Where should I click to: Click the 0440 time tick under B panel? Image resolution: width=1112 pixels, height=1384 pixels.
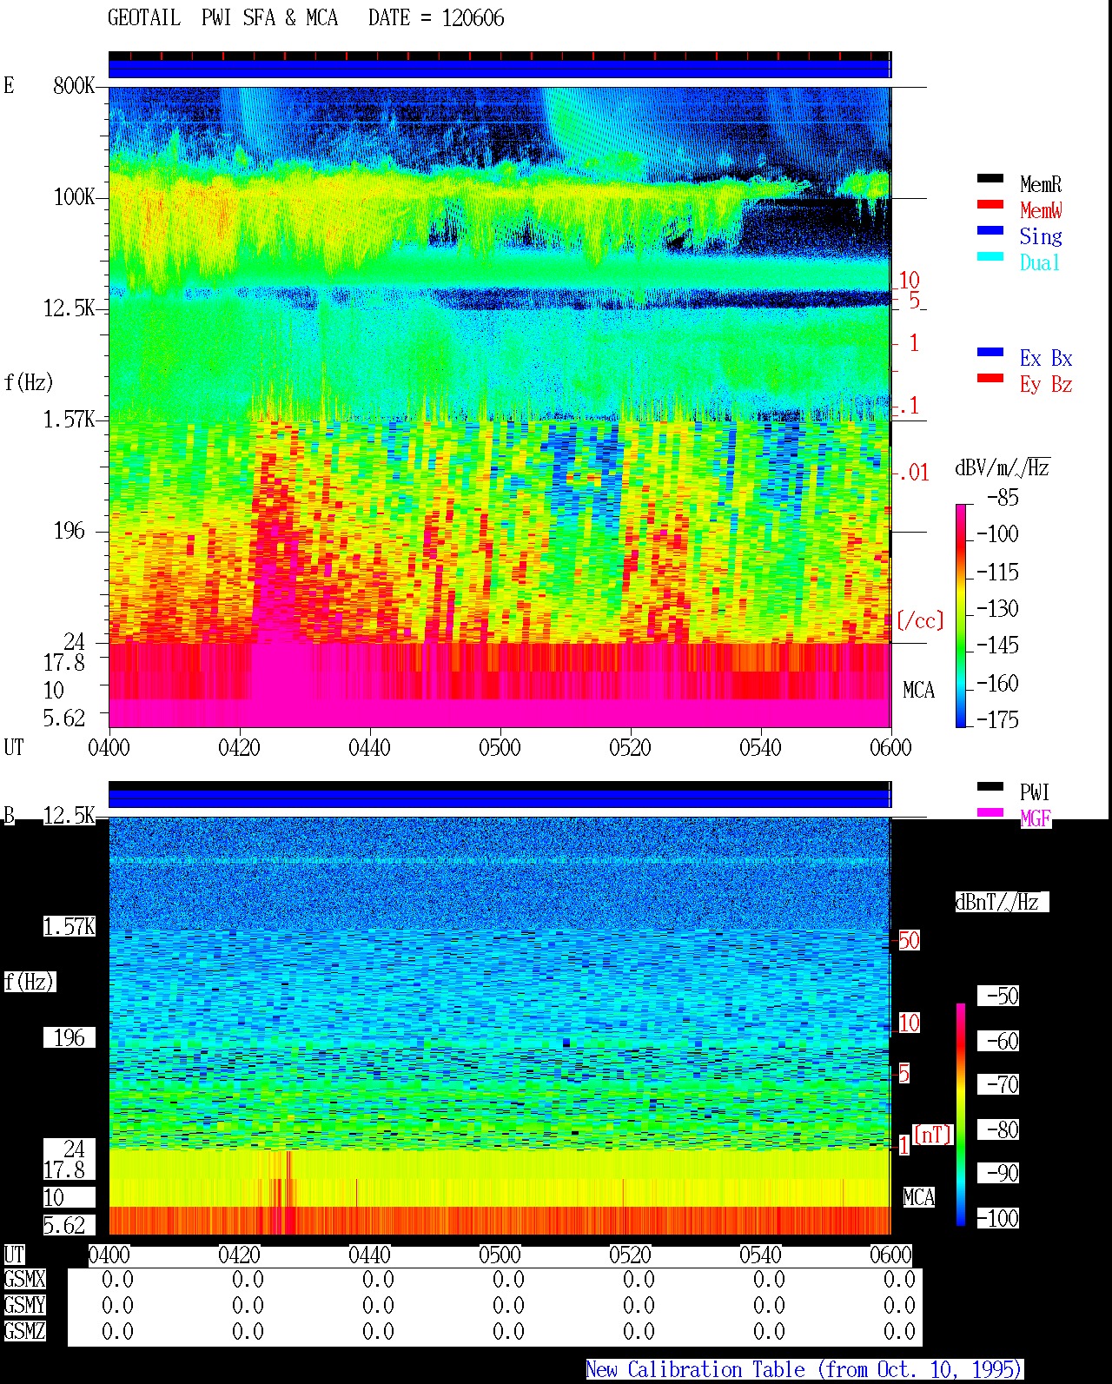(369, 1255)
